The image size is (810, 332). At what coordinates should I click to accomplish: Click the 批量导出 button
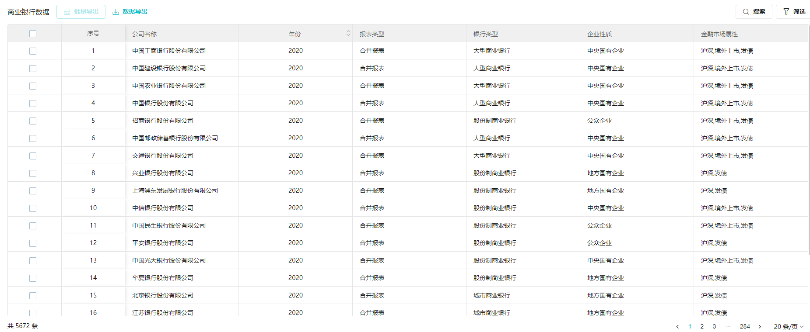point(81,12)
